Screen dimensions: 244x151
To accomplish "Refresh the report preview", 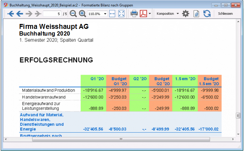I will tap(207, 14).
